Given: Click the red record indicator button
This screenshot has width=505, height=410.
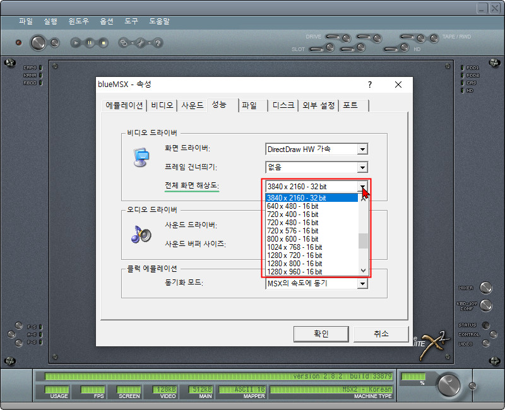Looking at the screenshot, I should click(19, 42).
